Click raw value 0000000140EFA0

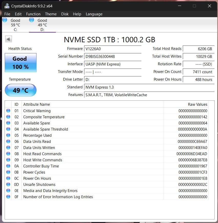193,148
